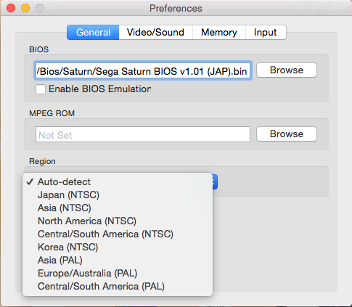
Task: Click the General tab
Action: pyautogui.click(x=93, y=33)
